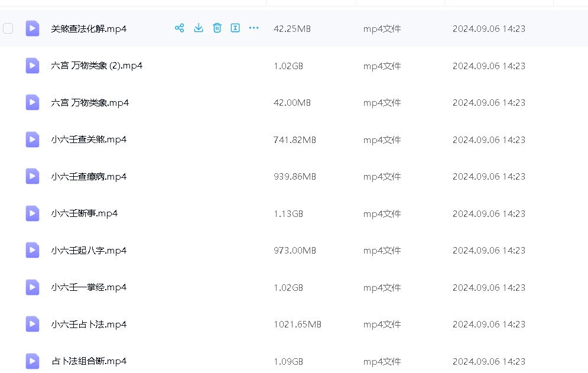Click the file name 关煞查法化解.mp4
The image size is (588, 373).
tap(89, 28)
